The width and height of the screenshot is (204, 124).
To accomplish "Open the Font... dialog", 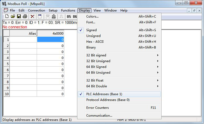I will [x=119, y=22].
